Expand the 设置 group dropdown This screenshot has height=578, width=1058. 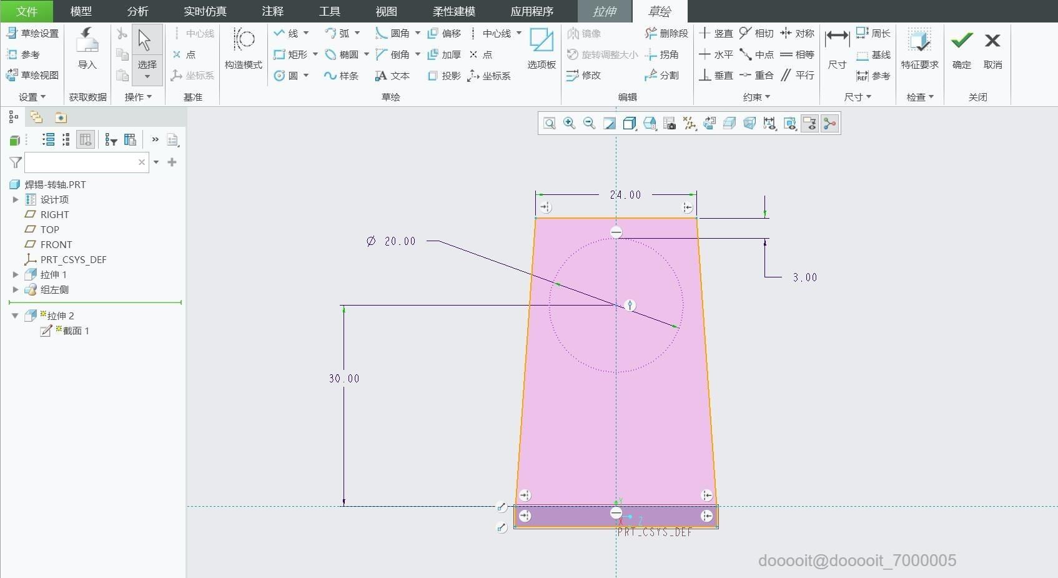[x=32, y=97]
